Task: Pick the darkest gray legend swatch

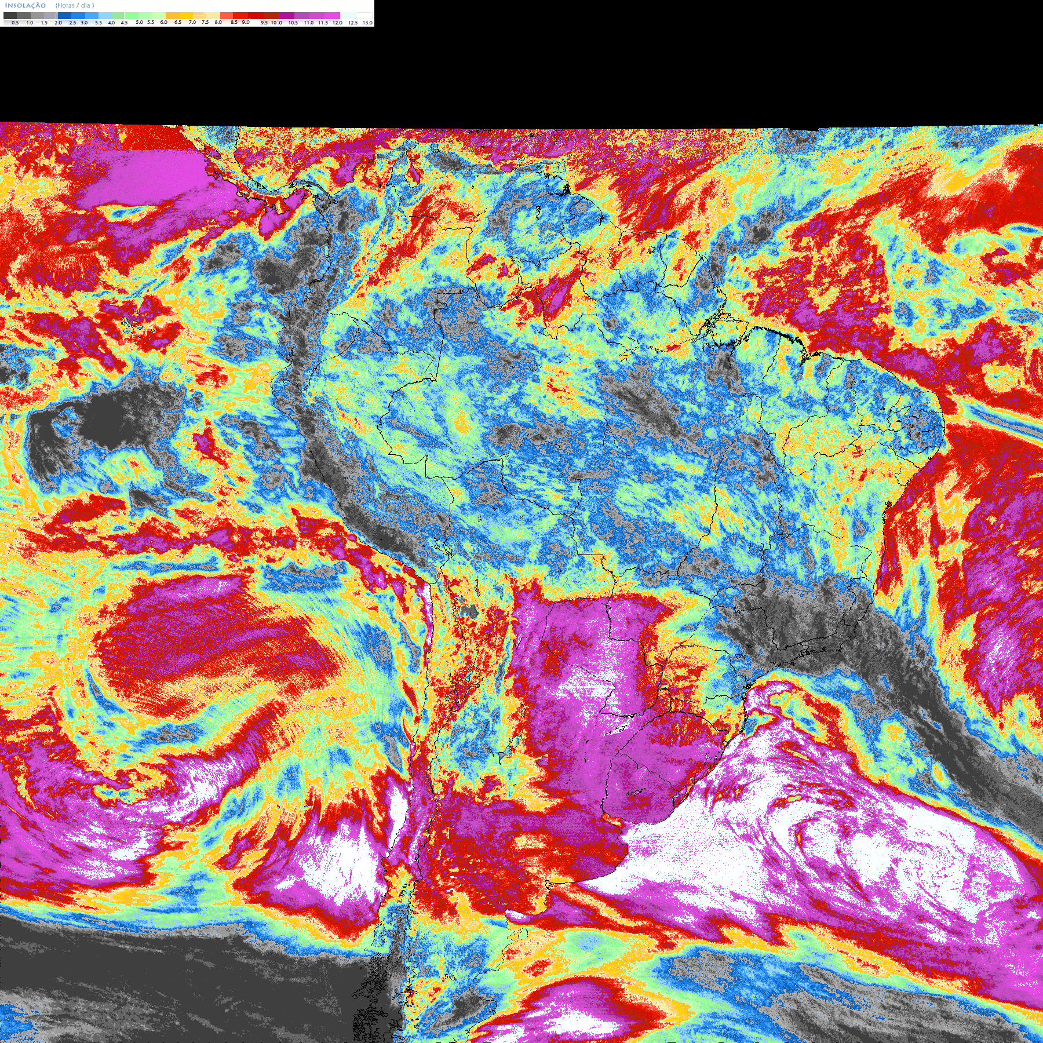Action: coord(10,16)
